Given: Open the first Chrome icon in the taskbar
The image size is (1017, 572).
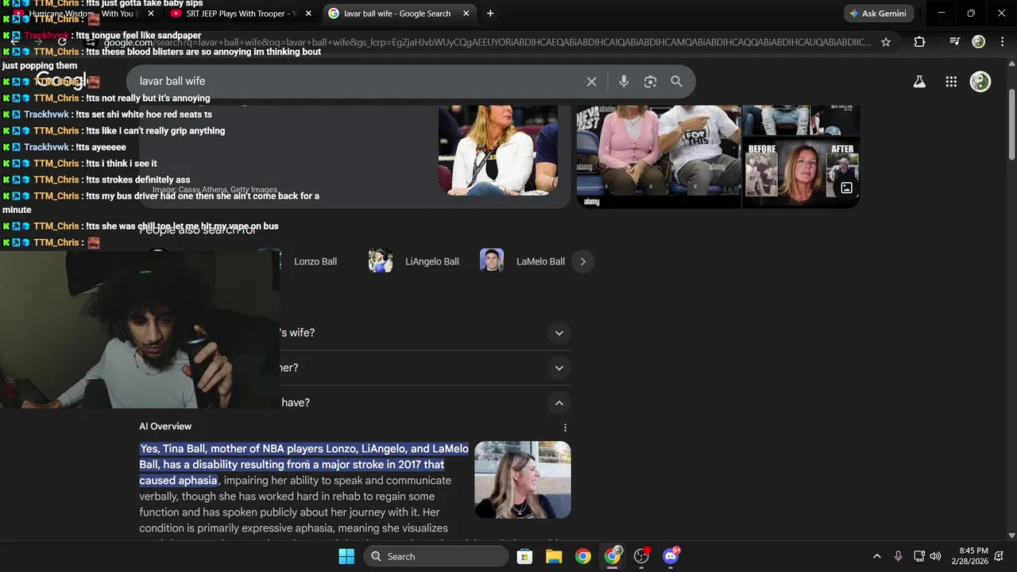Looking at the screenshot, I should (x=583, y=556).
